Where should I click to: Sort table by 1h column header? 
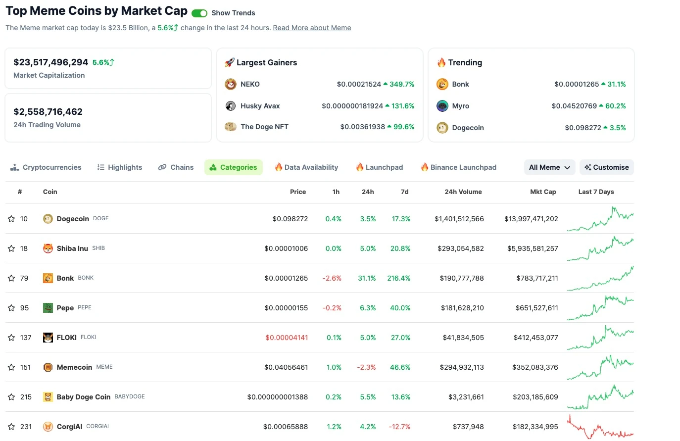point(336,192)
